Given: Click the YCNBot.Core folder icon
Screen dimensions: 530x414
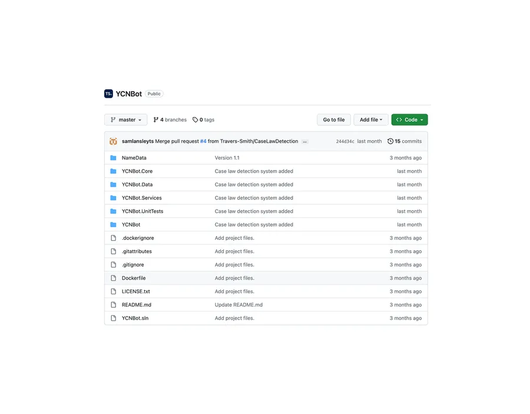Looking at the screenshot, I should pos(113,171).
